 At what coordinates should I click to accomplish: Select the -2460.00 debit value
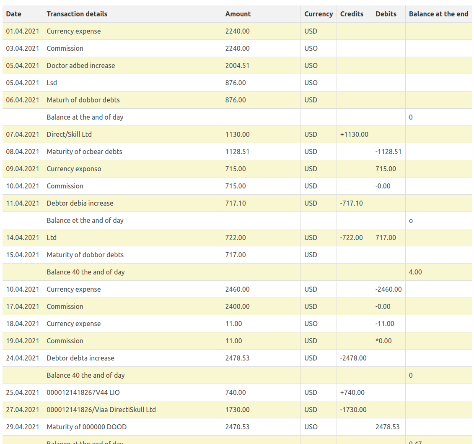[x=388, y=289]
